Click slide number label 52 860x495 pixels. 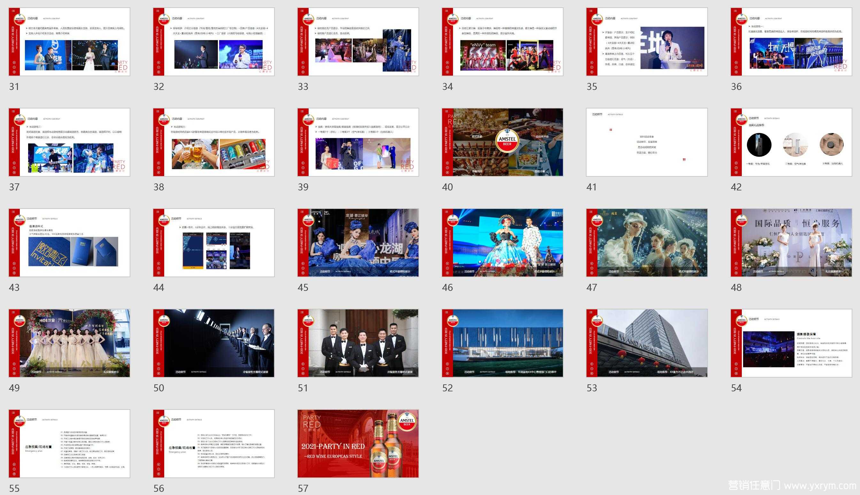(x=447, y=388)
